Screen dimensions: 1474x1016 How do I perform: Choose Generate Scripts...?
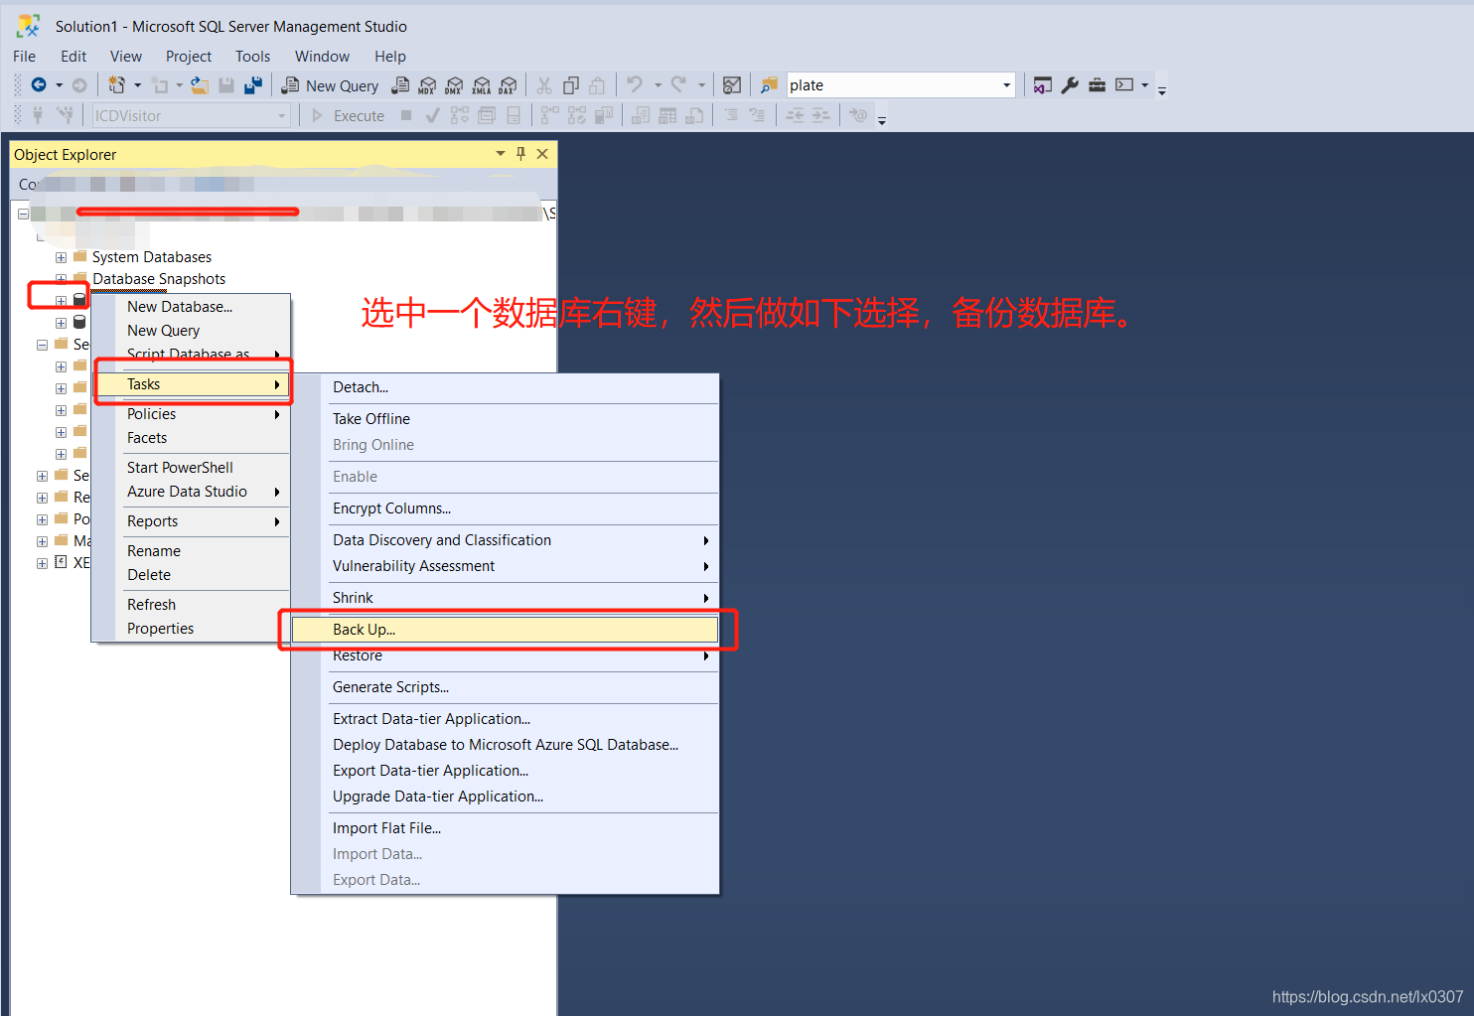click(x=505, y=687)
